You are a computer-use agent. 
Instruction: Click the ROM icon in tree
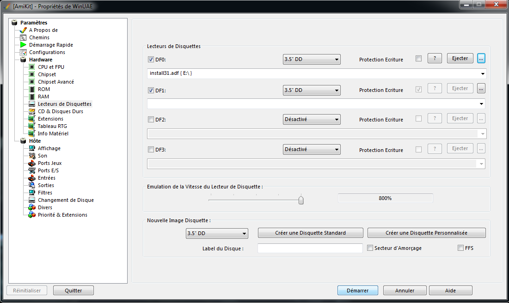pos(32,89)
